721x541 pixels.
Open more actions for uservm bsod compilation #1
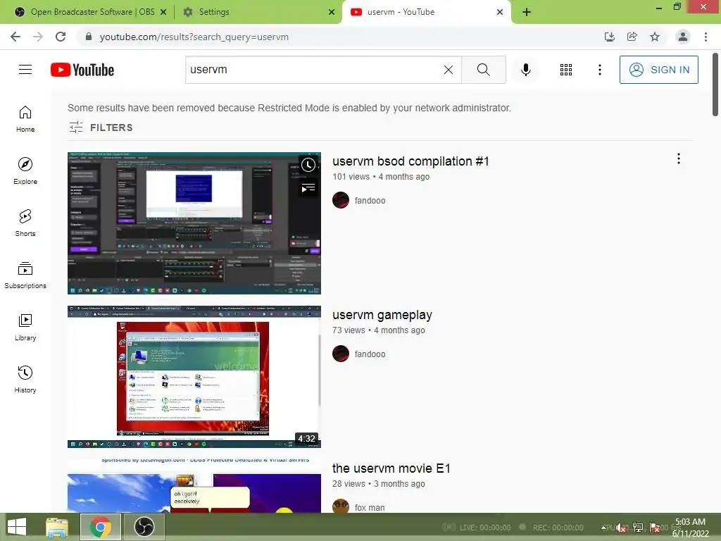[679, 158]
